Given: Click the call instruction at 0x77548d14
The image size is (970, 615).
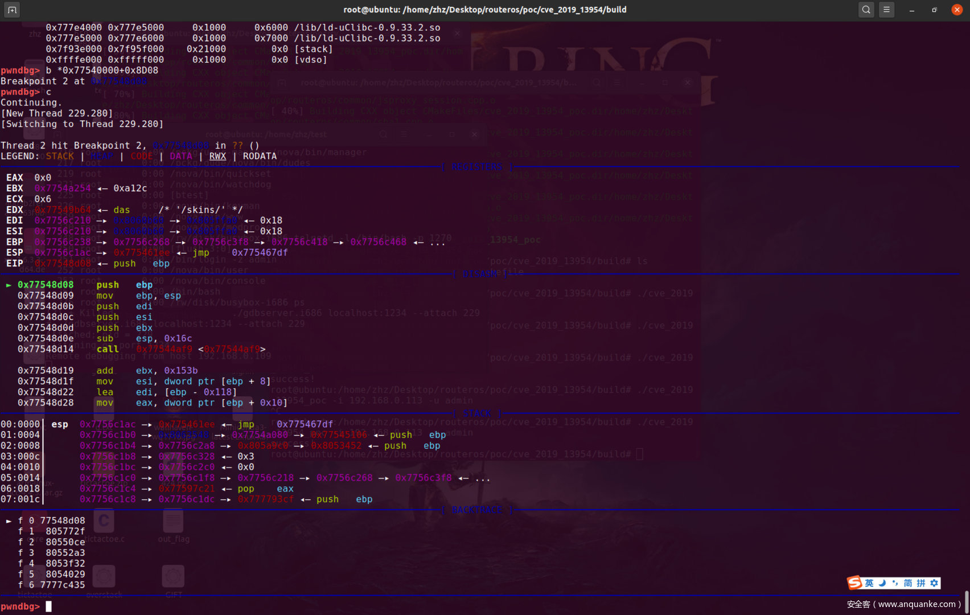Looking at the screenshot, I should 141,349.
